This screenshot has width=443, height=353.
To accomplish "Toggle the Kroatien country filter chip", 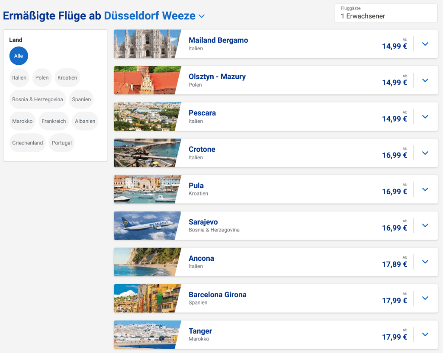I will tap(67, 78).
